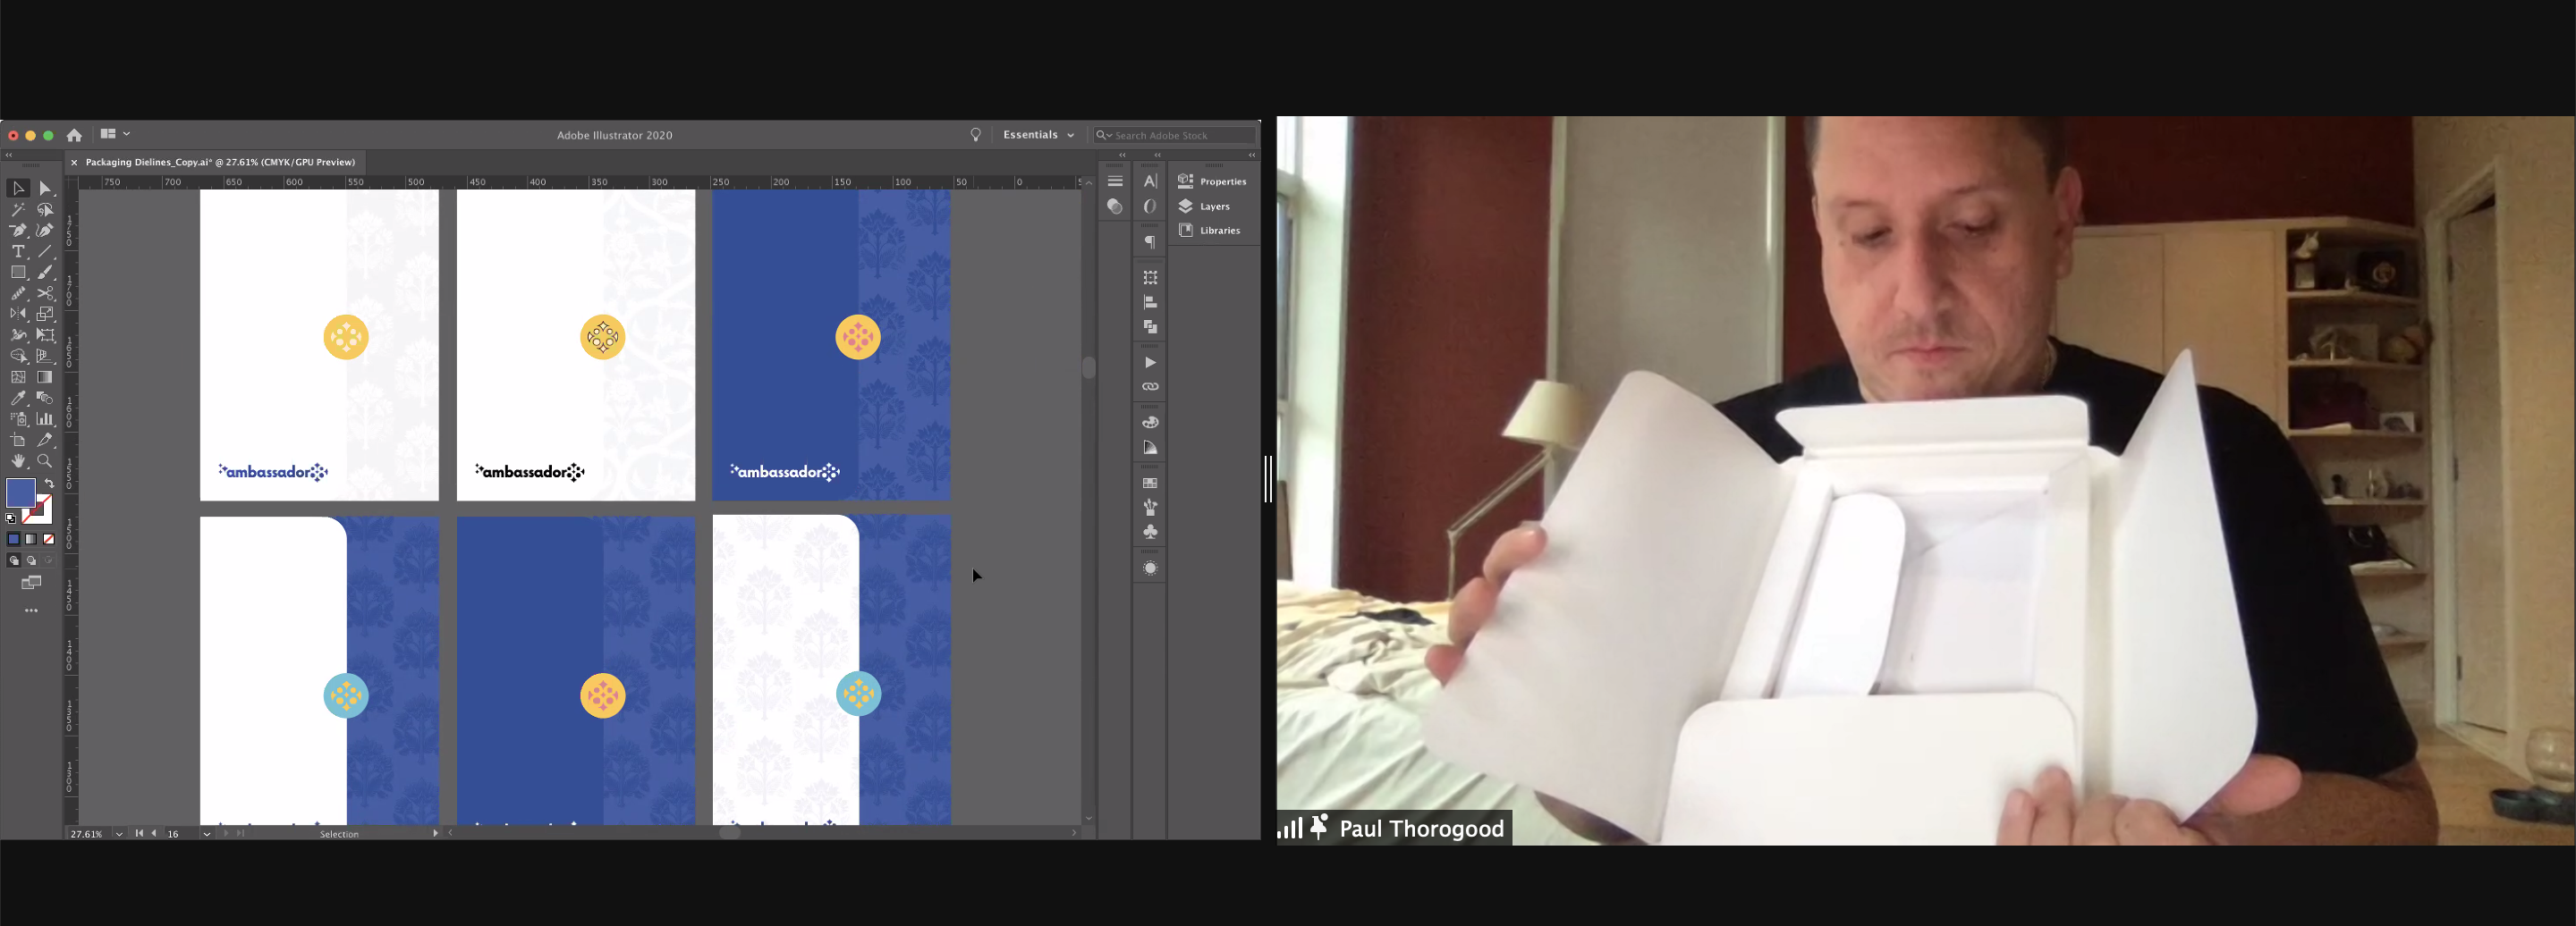Select the Direct Selection tool

(x=45, y=188)
